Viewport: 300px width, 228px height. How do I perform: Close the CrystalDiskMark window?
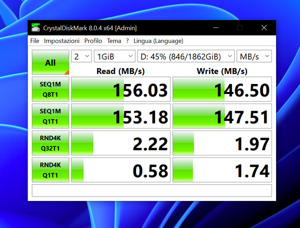pos(264,27)
